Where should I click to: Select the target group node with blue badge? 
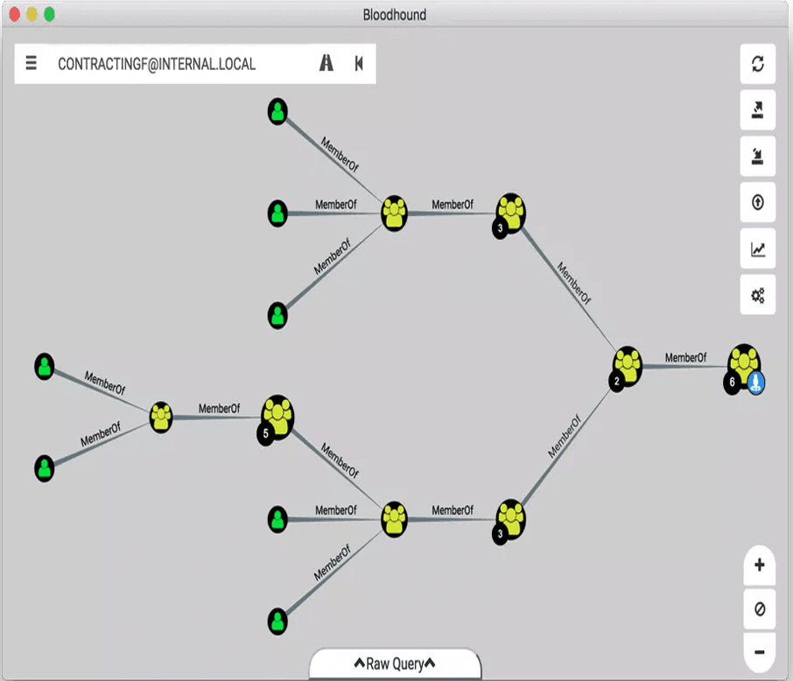click(x=745, y=362)
